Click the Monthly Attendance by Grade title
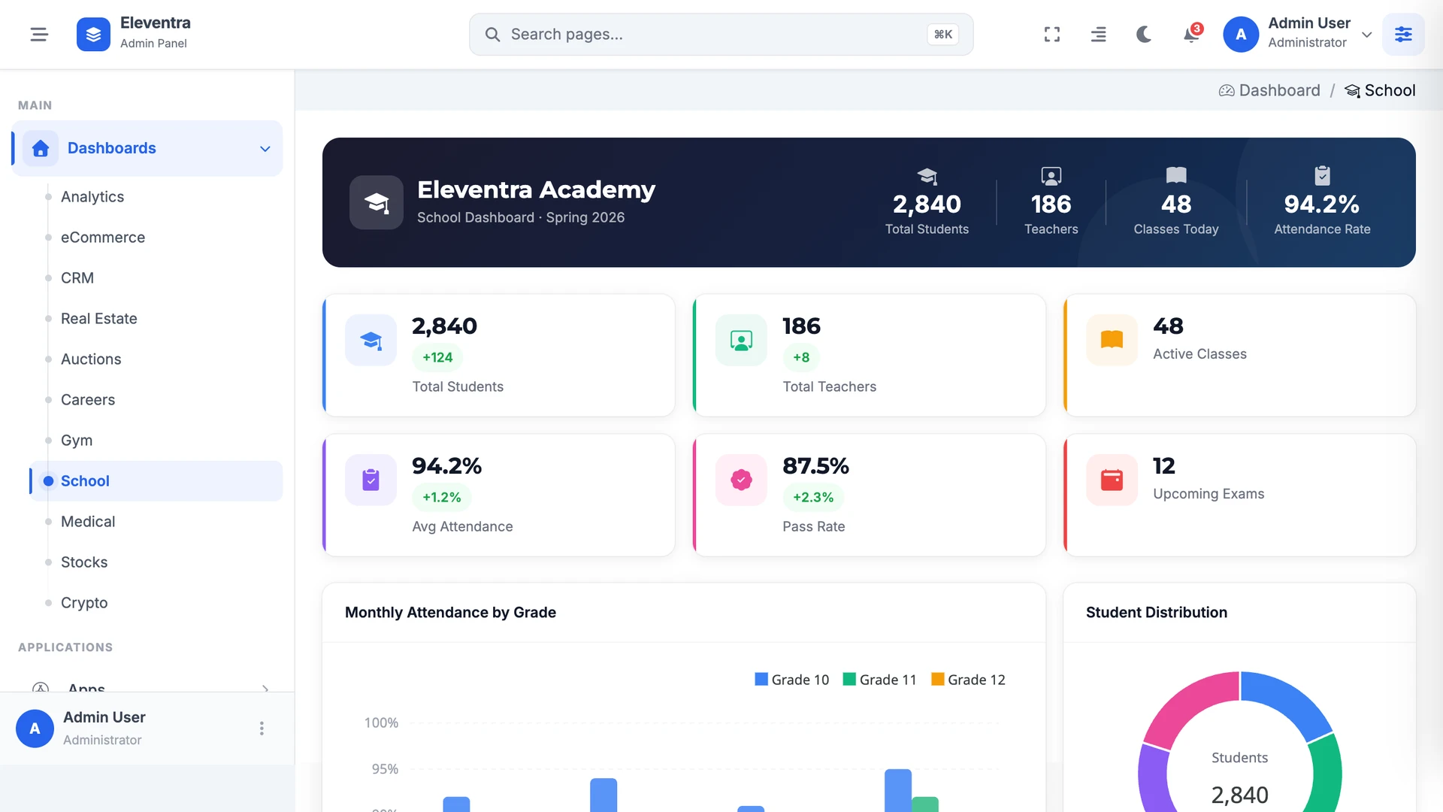The height and width of the screenshot is (812, 1443). pyautogui.click(x=450, y=613)
